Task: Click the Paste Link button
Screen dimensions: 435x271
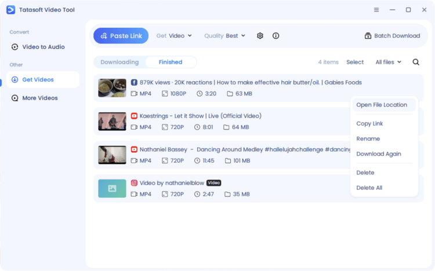Action: point(121,36)
